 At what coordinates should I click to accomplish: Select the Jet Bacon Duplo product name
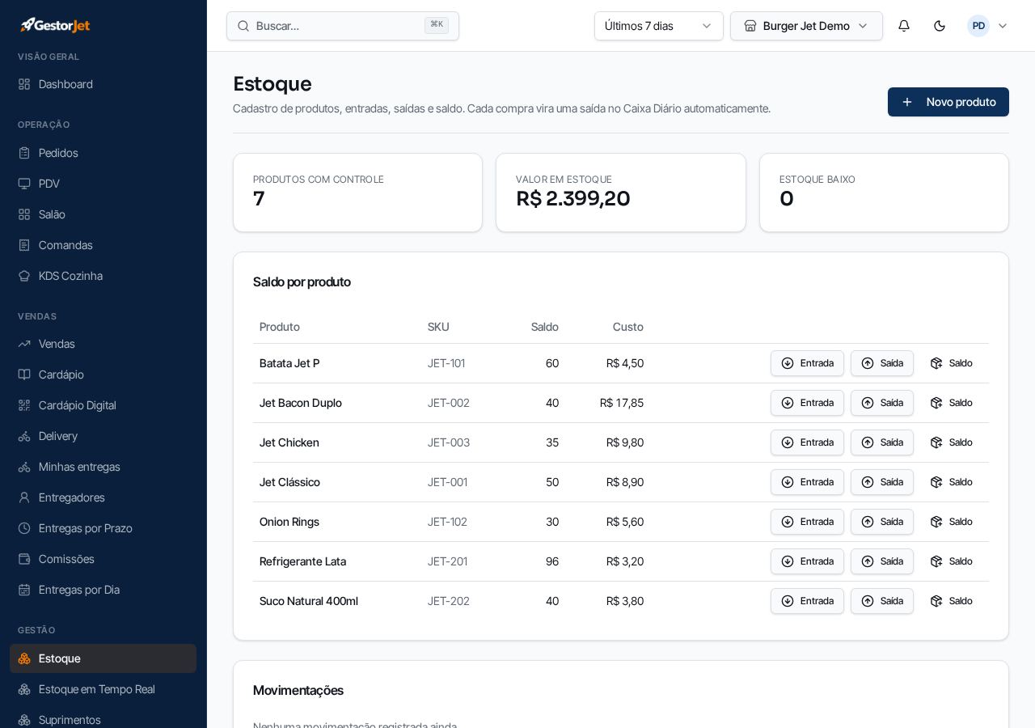coord(301,403)
